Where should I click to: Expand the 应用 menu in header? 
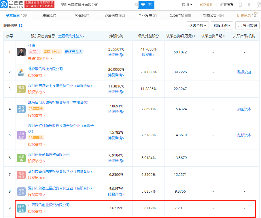pyautogui.click(x=187, y=5)
